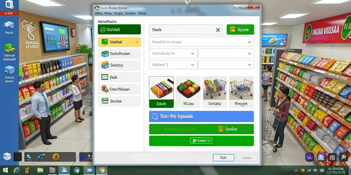Click the green Upade button
351x175 pixels.
click(240, 30)
